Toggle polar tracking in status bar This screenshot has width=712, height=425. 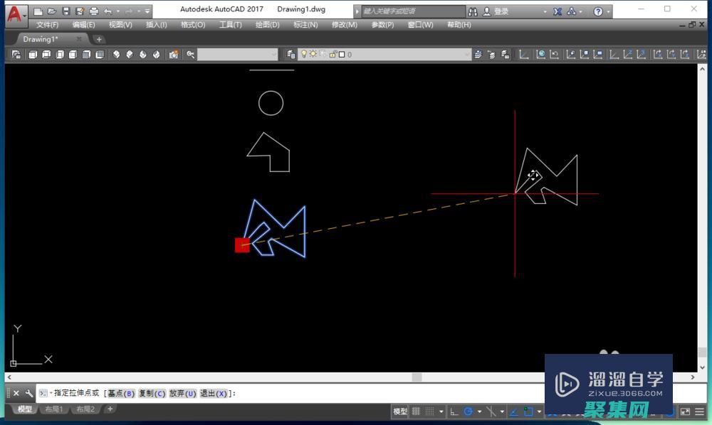(468, 411)
